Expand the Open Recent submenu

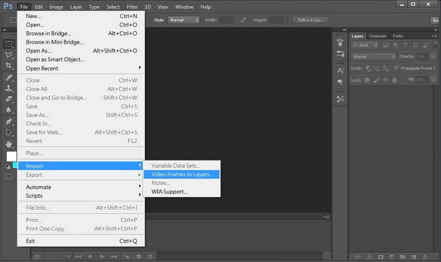click(81, 68)
